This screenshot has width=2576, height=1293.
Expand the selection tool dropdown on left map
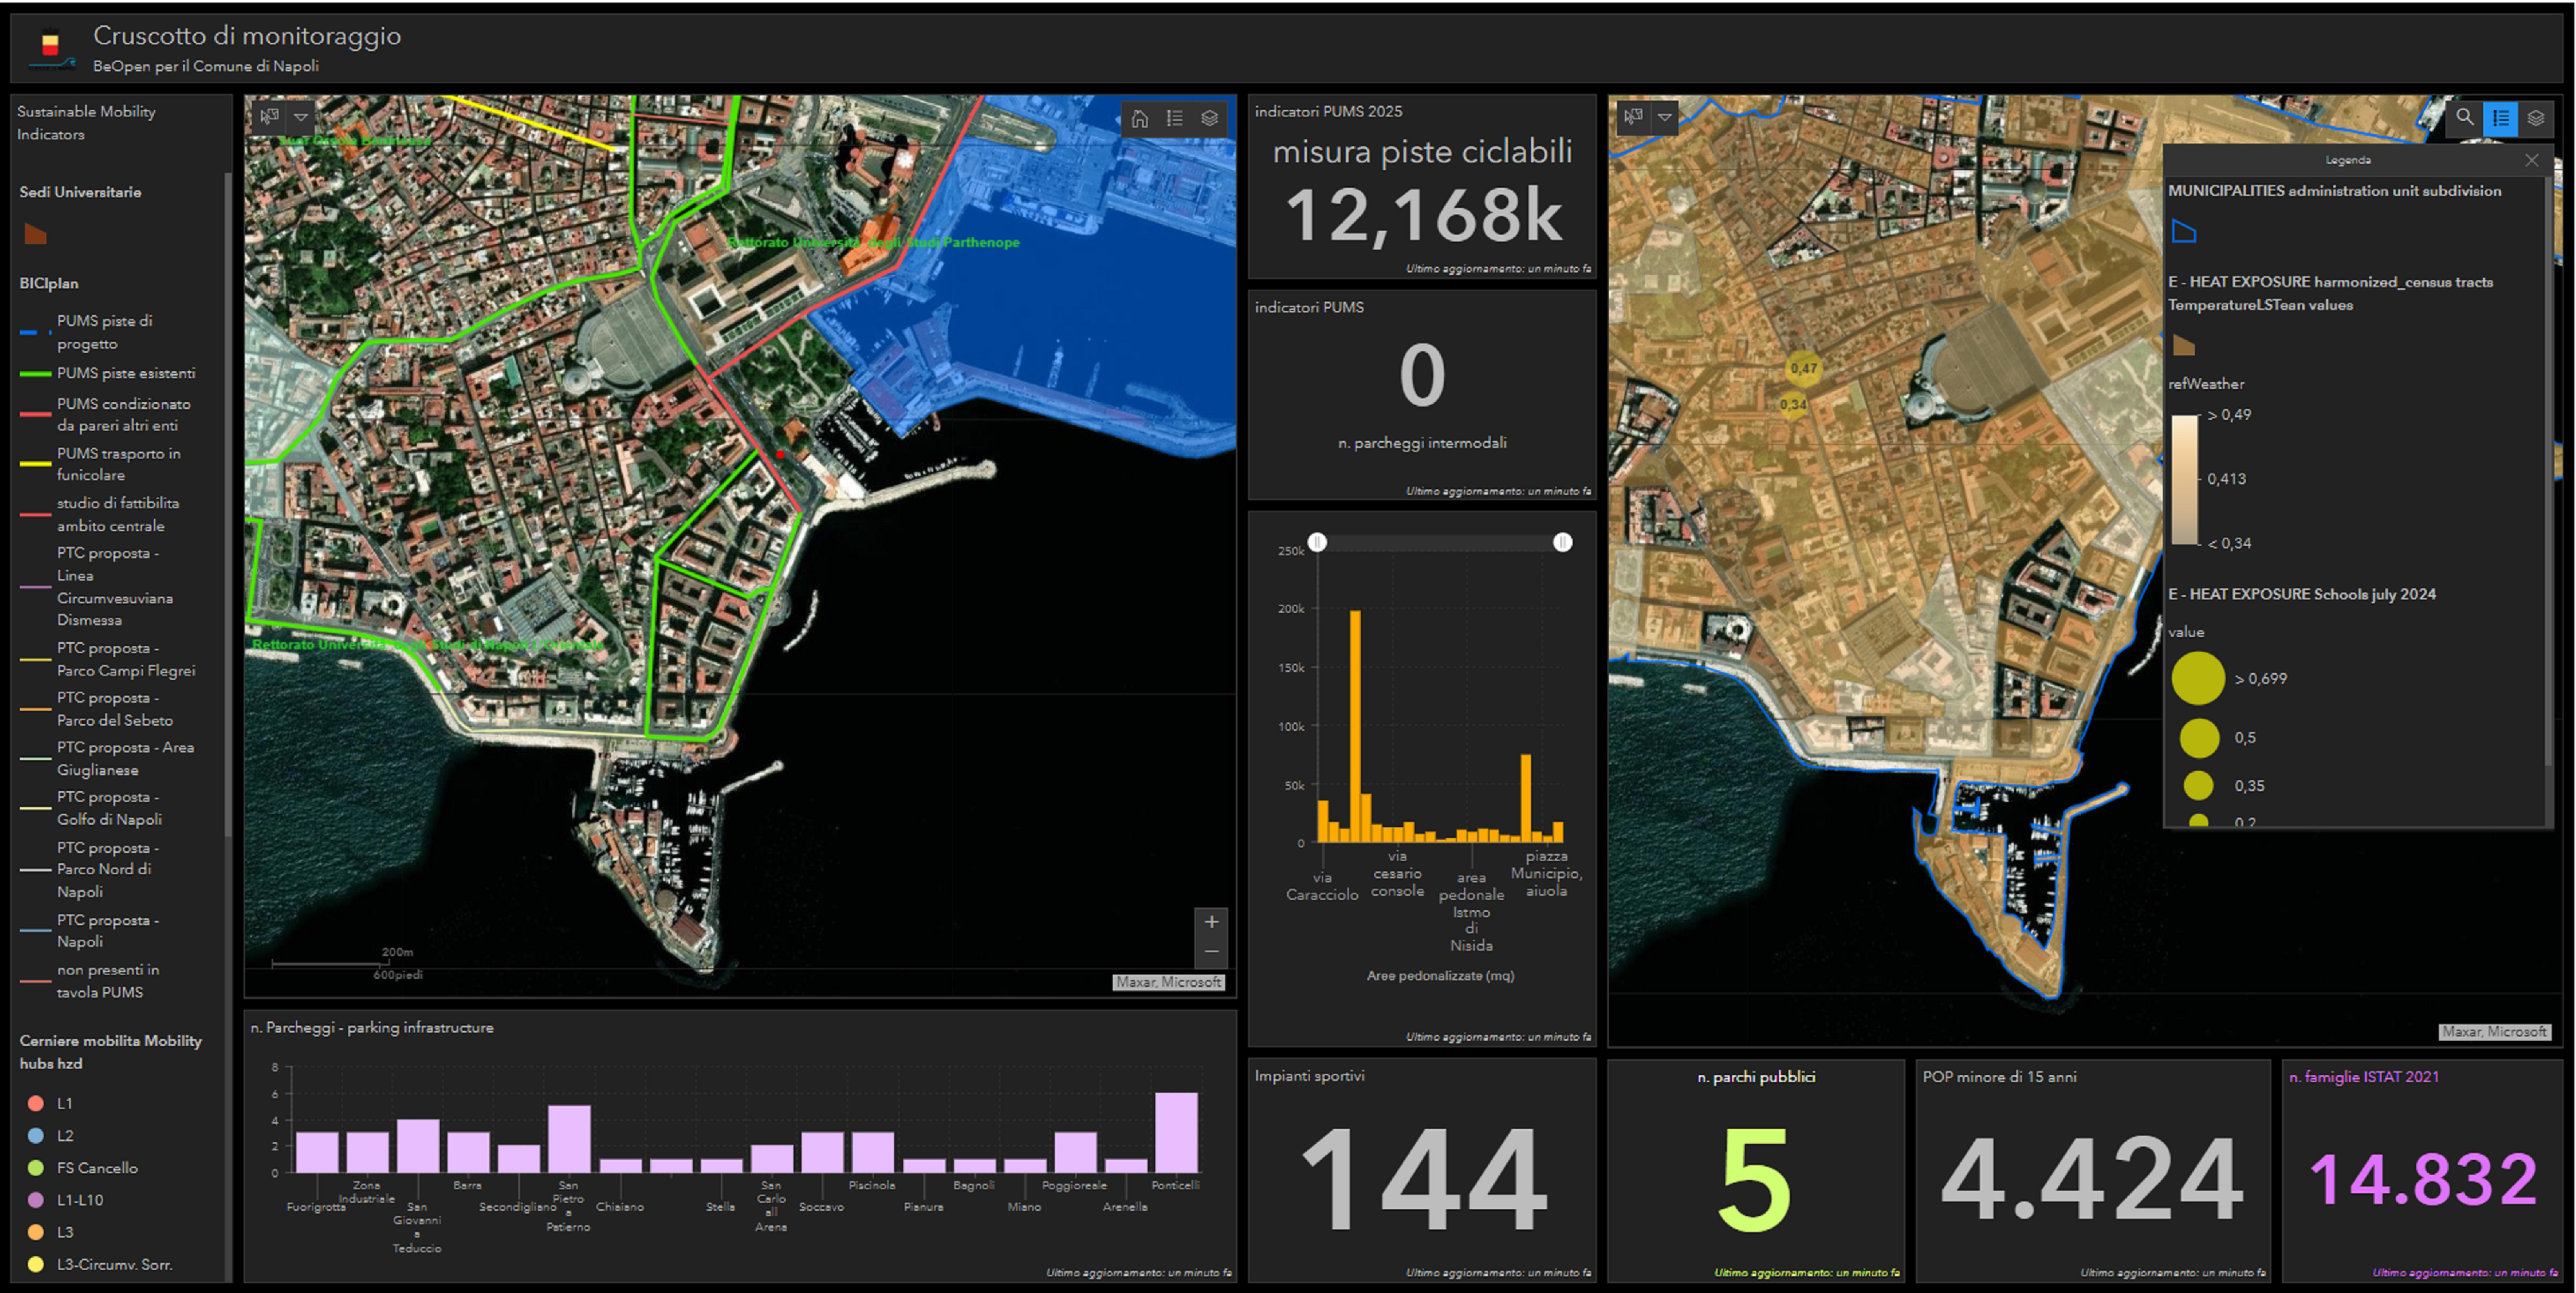point(301,117)
